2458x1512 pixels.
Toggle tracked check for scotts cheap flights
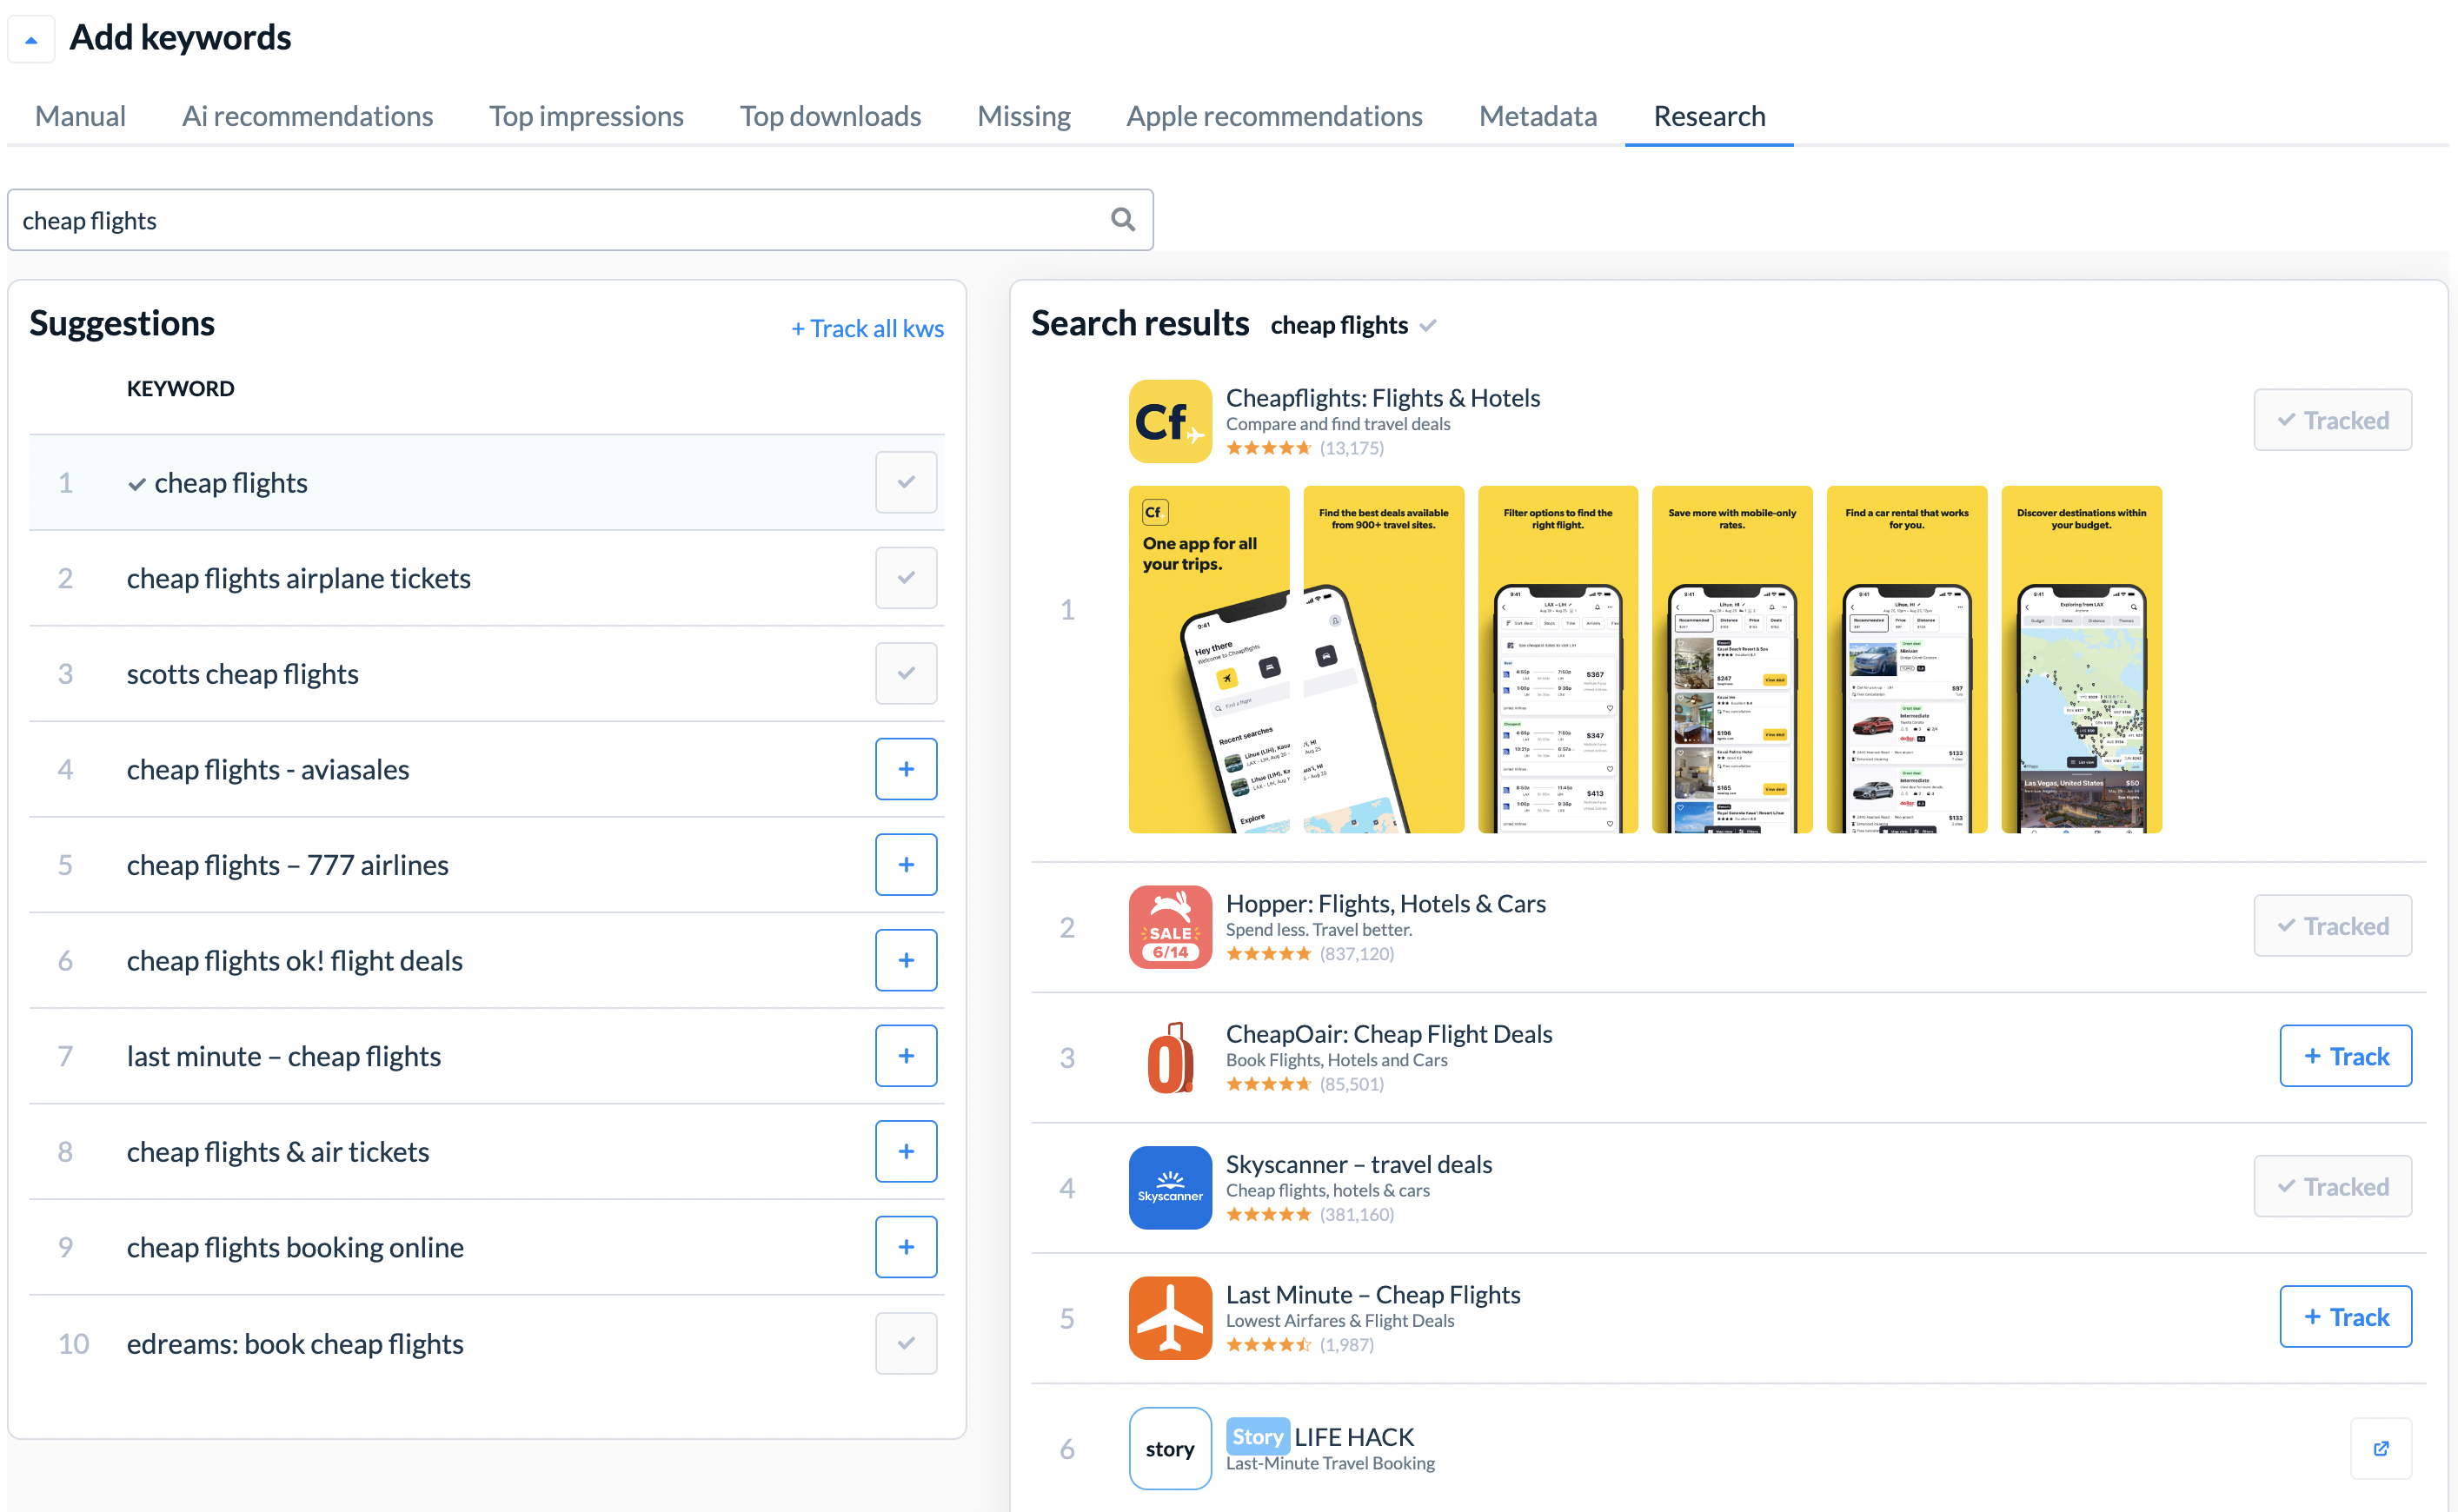pos(906,673)
